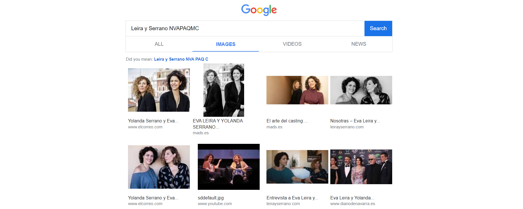Image resolution: width=523 pixels, height=209 pixels.
Task: Open the tall black-and-white mads.es thumbnail
Action: point(223,90)
